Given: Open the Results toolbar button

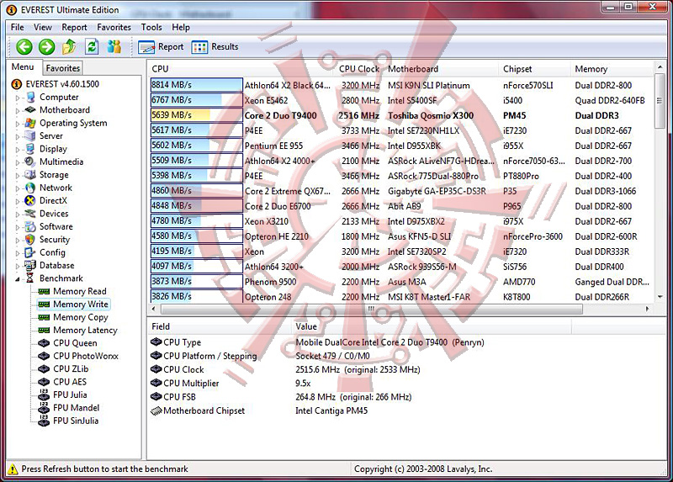Looking at the screenshot, I should 215,47.
